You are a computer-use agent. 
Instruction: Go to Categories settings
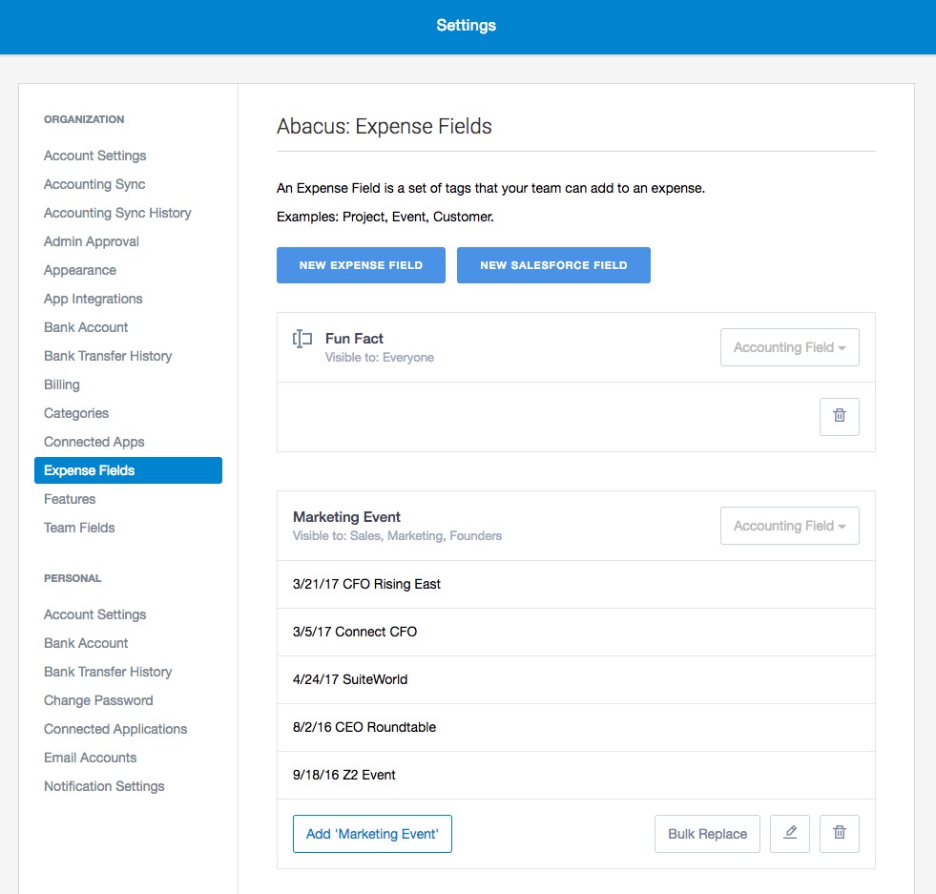coord(76,413)
